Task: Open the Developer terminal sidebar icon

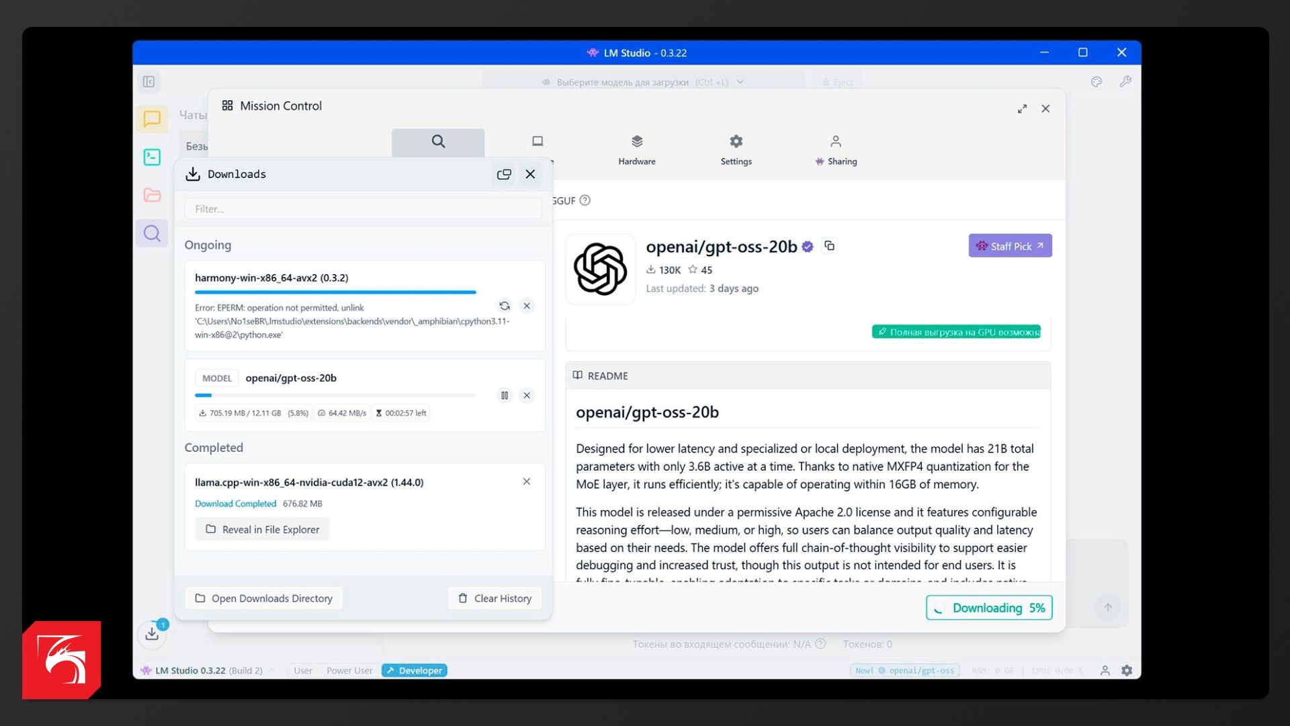Action: click(x=152, y=157)
